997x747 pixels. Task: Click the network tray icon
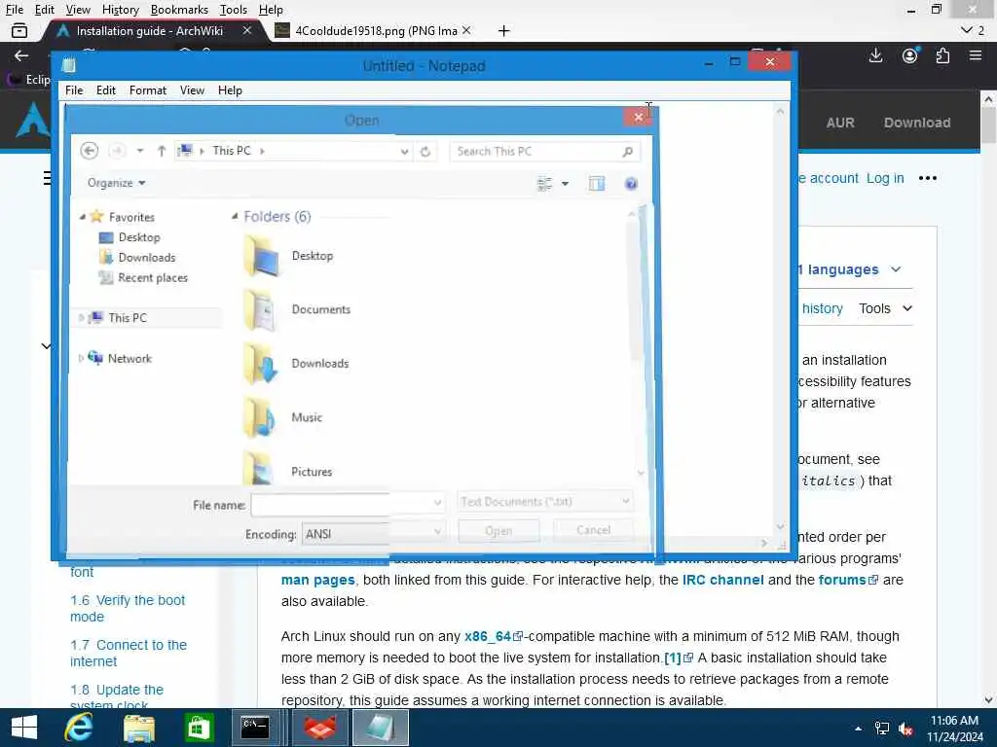click(x=882, y=728)
